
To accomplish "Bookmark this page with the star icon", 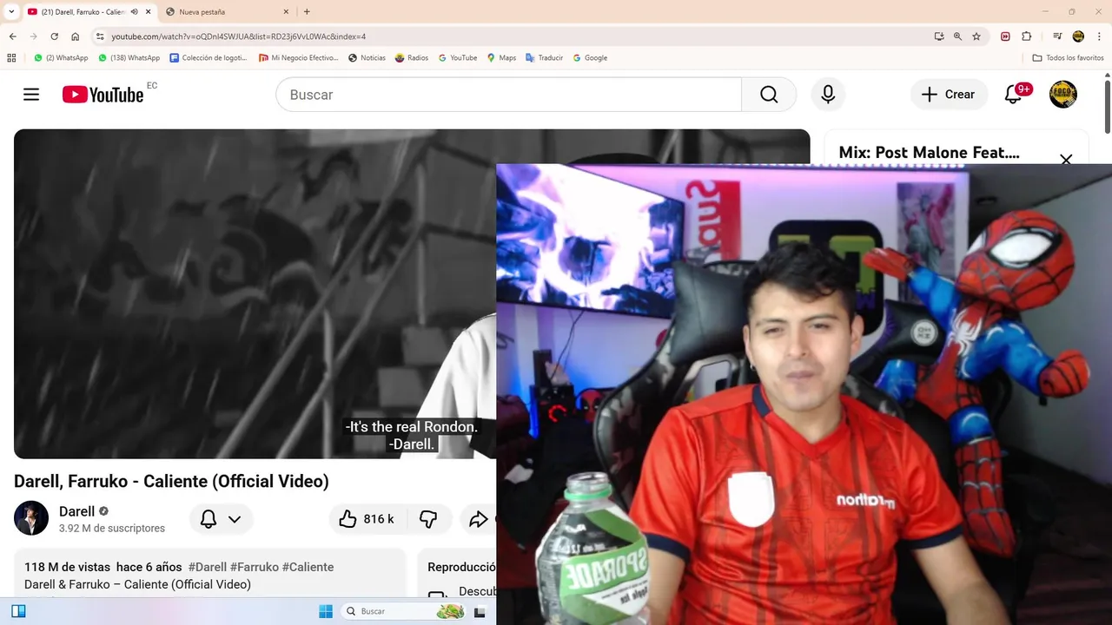I will 976,36.
